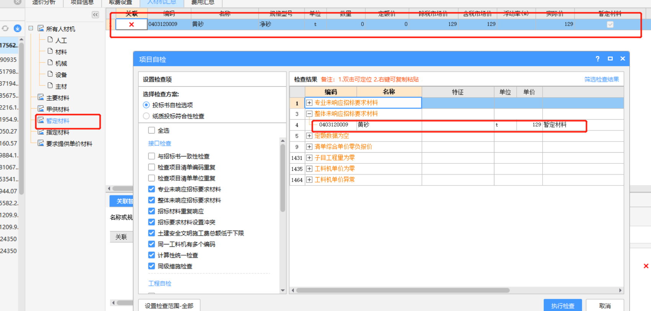Click the refresh icon in left panel
Viewport: 651px width, 311px height.
(x=5, y=28)
